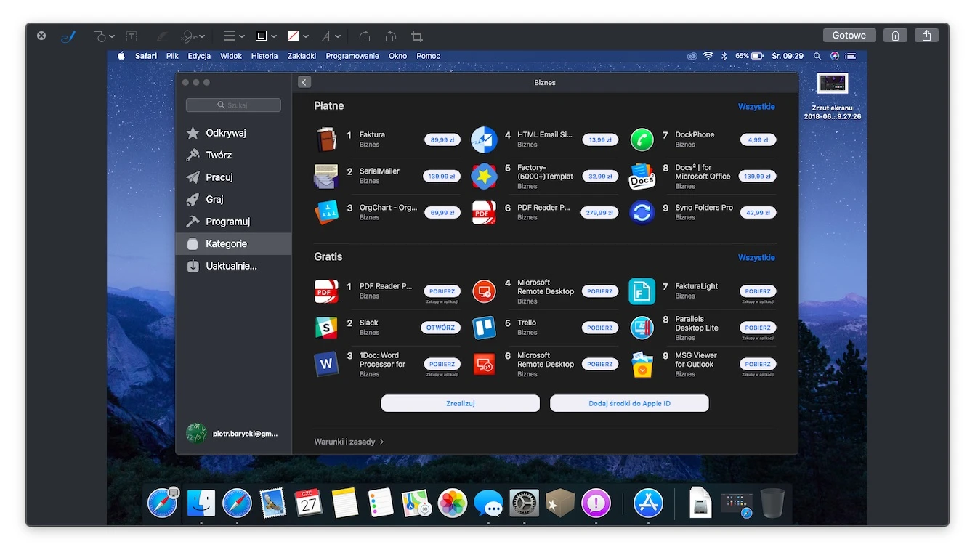Open Notification Center icon
This screenshot has height=555, width=975.
coord(851,56)
